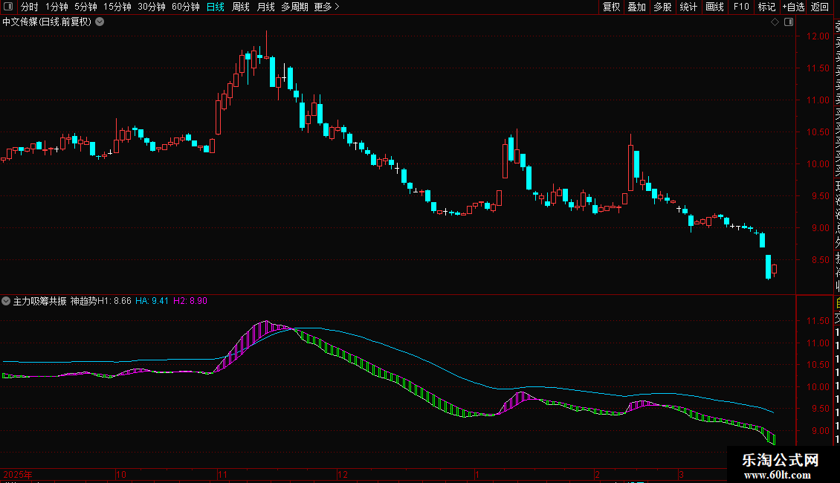Toggle the chart panel layout icon
Image resolution: width=840 pixels, height=483 pixels.
point(789,22)
